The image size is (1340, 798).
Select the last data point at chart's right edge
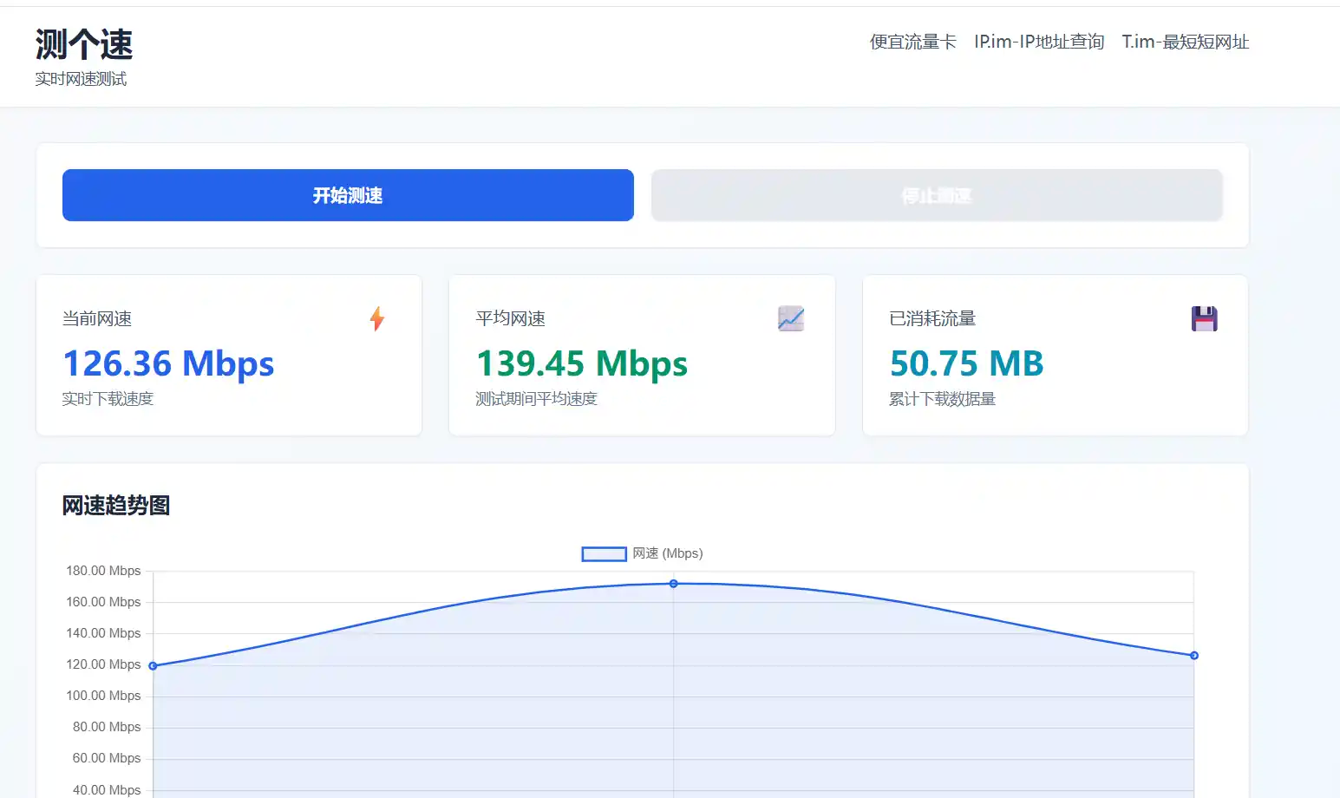1194,656
